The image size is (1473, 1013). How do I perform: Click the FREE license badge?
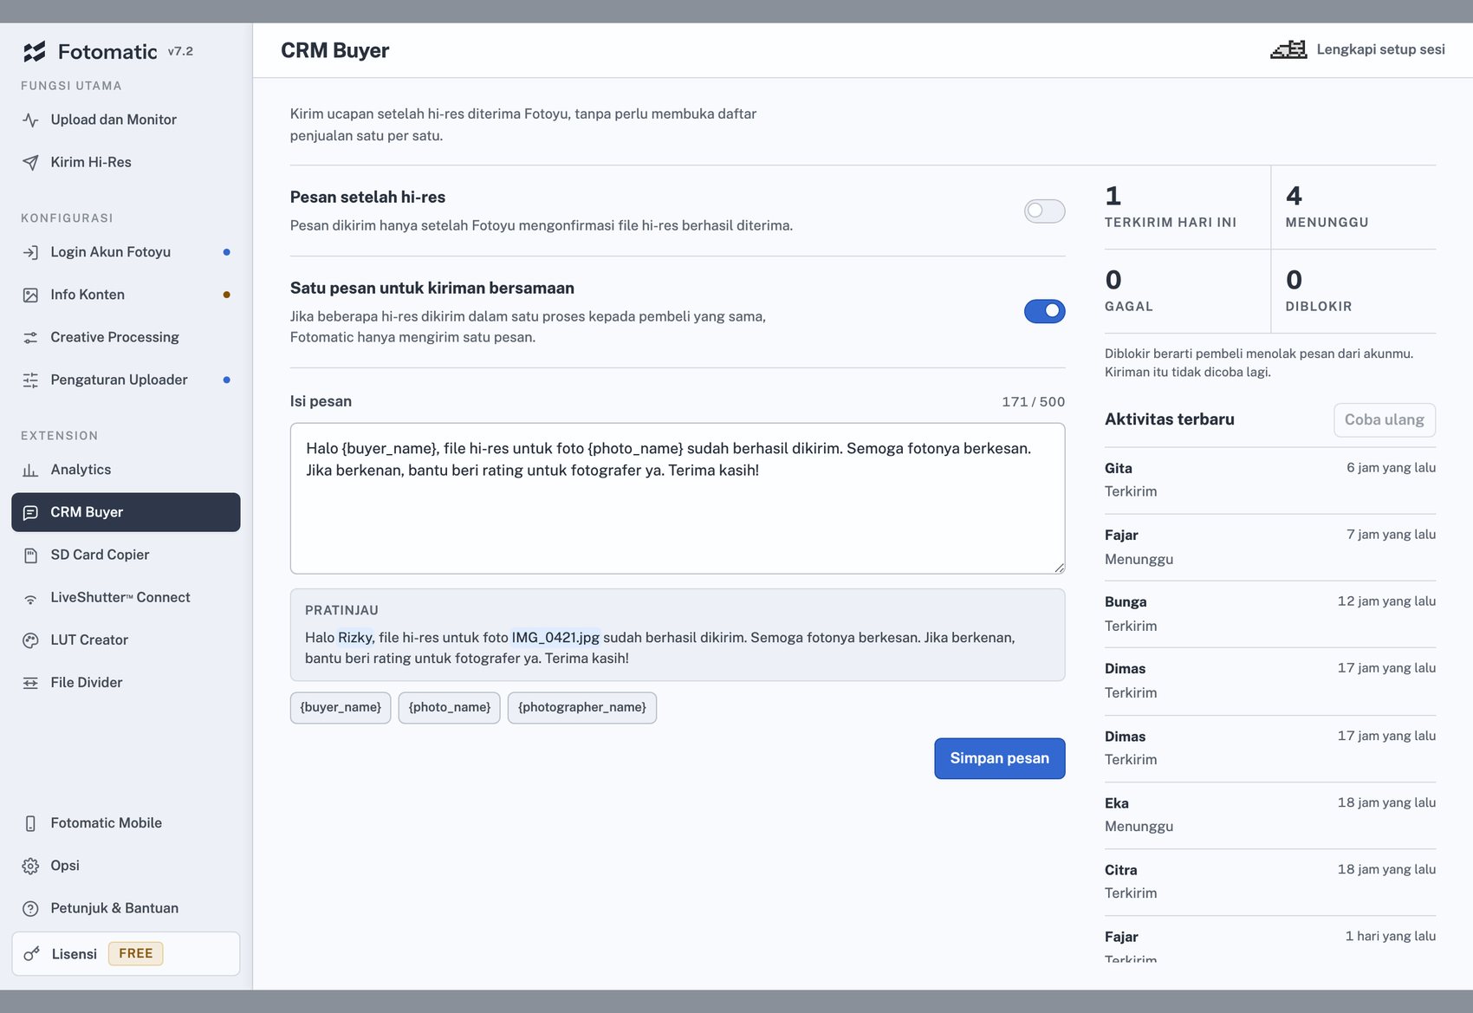coord(136,953)
